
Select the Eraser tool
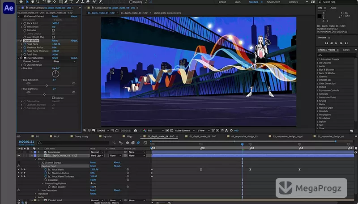[88, 2]
